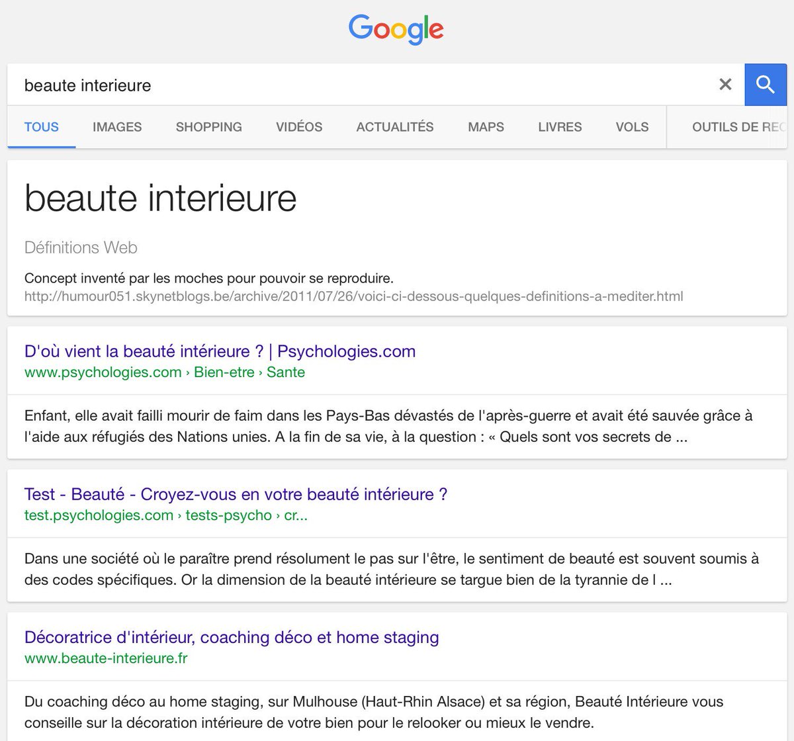Click the Google logo
Screen dimensions: 794x741
point(396,29)
